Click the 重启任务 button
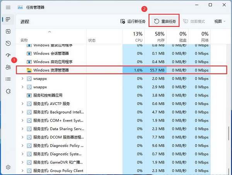The height and width of the screenshot is (175, 232). click(165, 22)
